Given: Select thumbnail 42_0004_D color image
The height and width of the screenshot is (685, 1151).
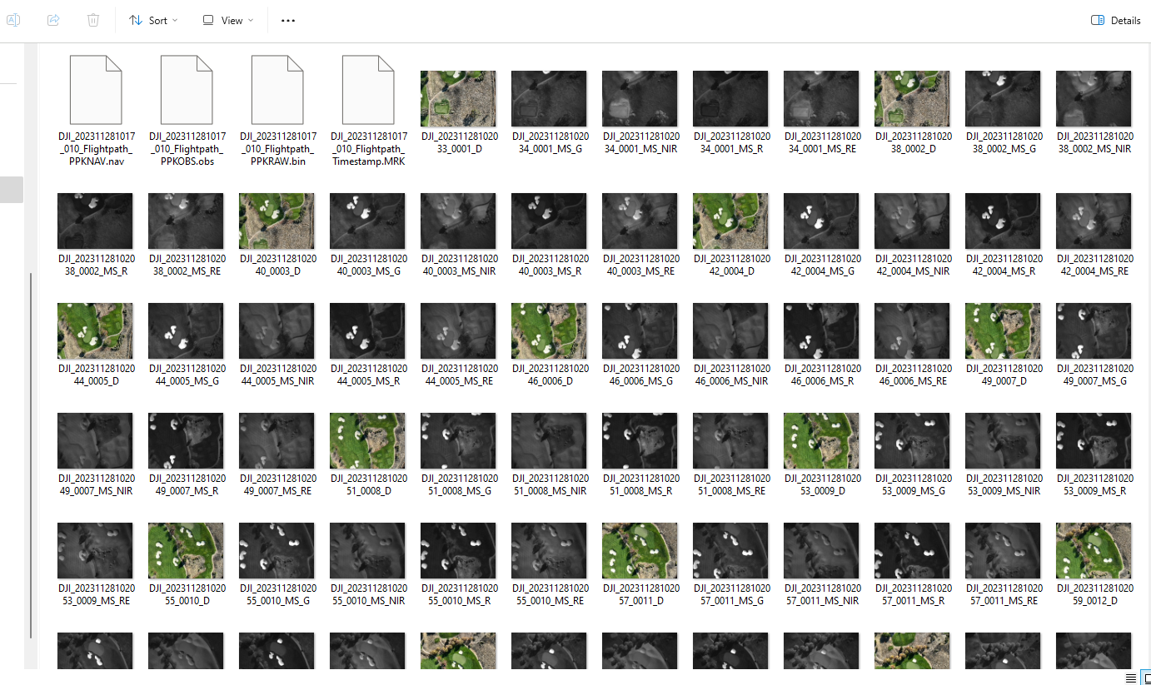Looking at the screenshot, I should (x=730, y=221).
